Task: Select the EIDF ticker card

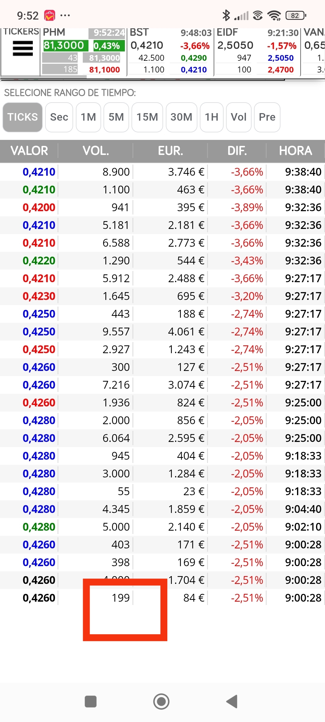Action: (257, 51)
